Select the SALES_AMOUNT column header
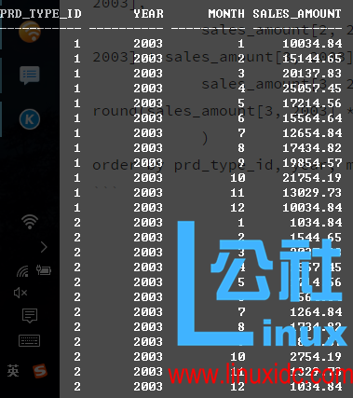The image size is (353, 398). [297, 14]
